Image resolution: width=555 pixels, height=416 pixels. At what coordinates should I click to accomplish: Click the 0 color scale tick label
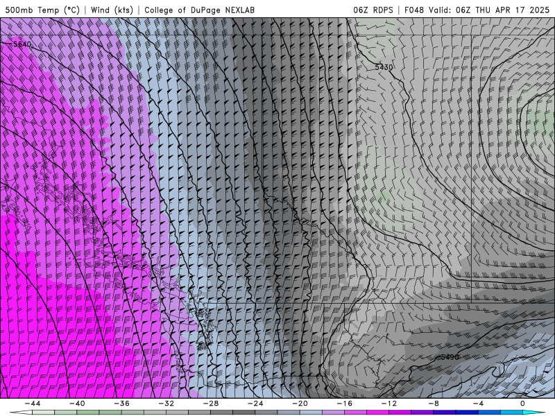click(522, 404)
